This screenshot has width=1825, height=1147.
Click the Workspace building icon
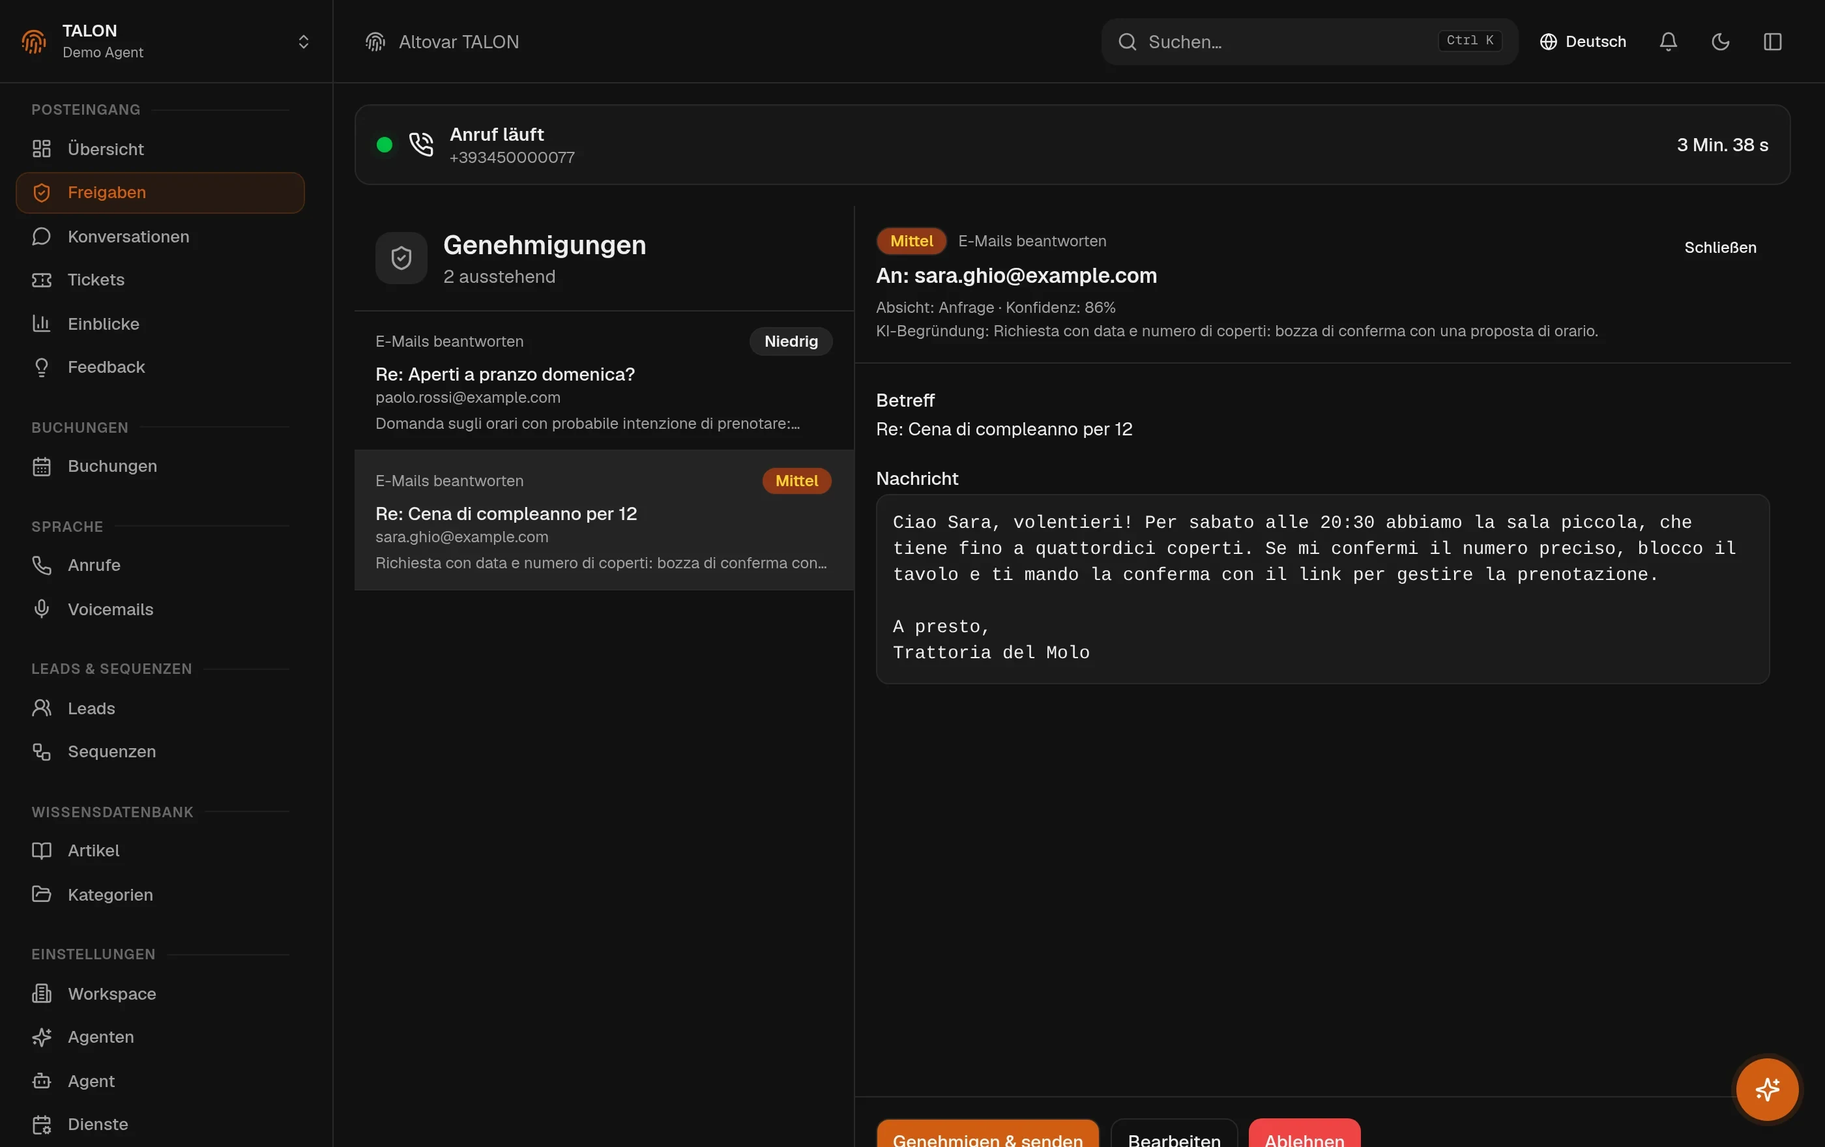42,993
